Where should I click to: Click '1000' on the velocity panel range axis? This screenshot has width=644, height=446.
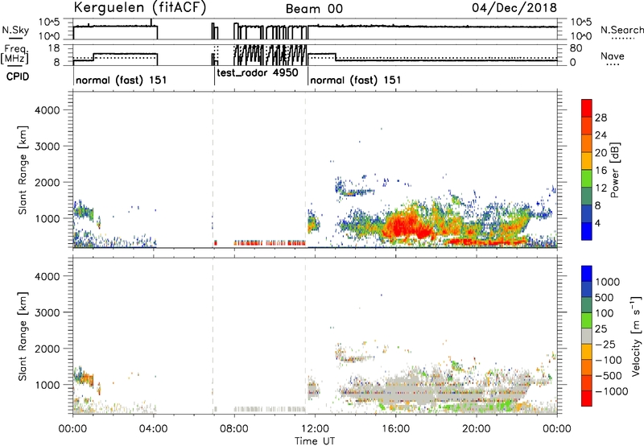47,385
